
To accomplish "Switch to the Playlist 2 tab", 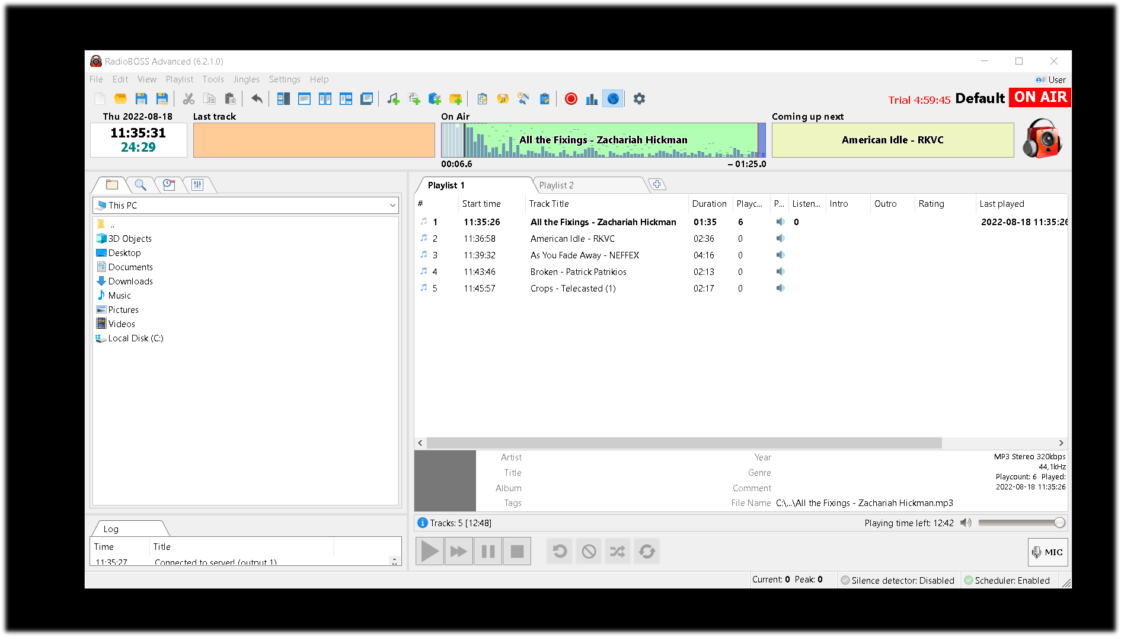I will tap(556, 185).
